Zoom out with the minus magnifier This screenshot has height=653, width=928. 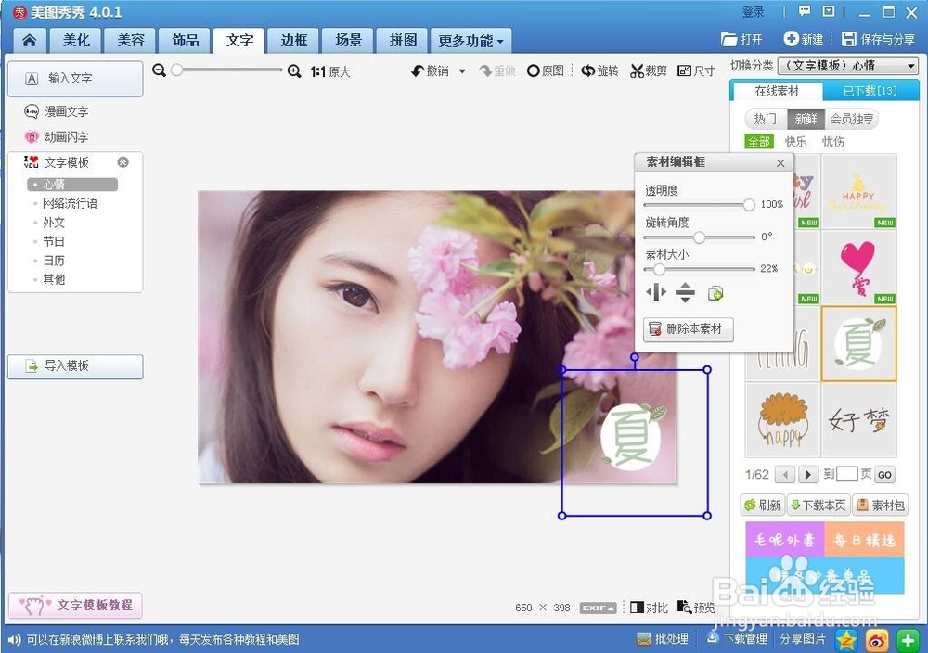click(x=160, y=71)
